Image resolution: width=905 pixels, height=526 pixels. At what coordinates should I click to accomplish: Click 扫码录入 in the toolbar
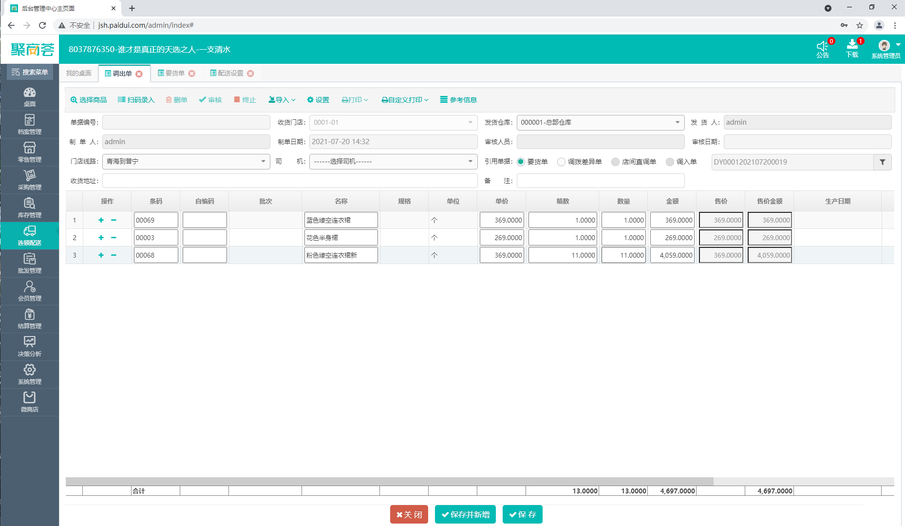136,100
